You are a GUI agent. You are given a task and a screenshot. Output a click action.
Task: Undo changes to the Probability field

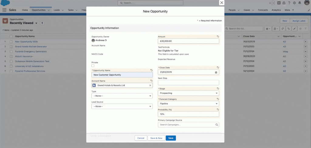click(x=218, y=109)
